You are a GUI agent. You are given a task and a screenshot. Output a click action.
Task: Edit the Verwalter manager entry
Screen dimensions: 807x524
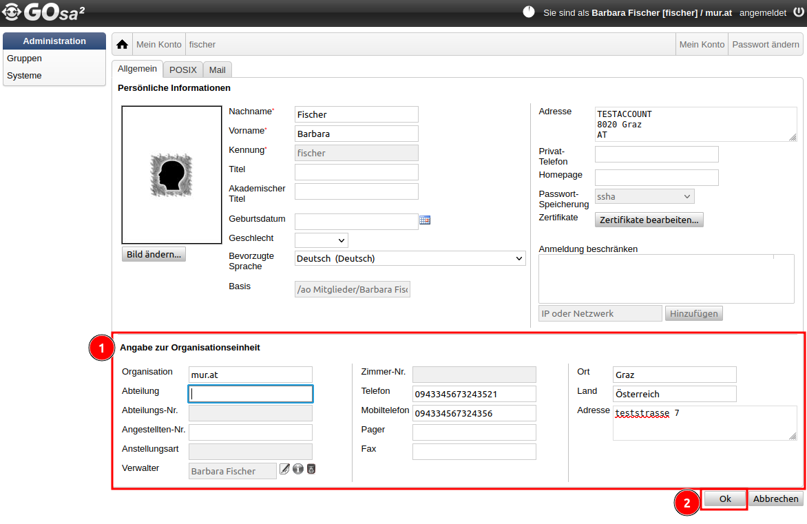tap(284, 469)
